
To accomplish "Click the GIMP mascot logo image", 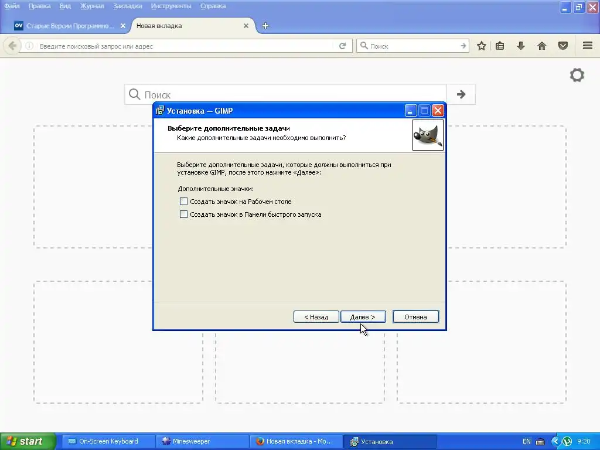I will coord(428,135).
